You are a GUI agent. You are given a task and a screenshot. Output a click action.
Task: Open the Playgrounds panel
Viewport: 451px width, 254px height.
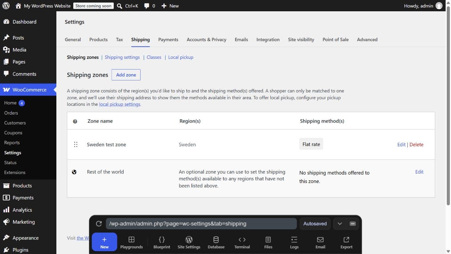pyautogui.click(x=131, y=243)
